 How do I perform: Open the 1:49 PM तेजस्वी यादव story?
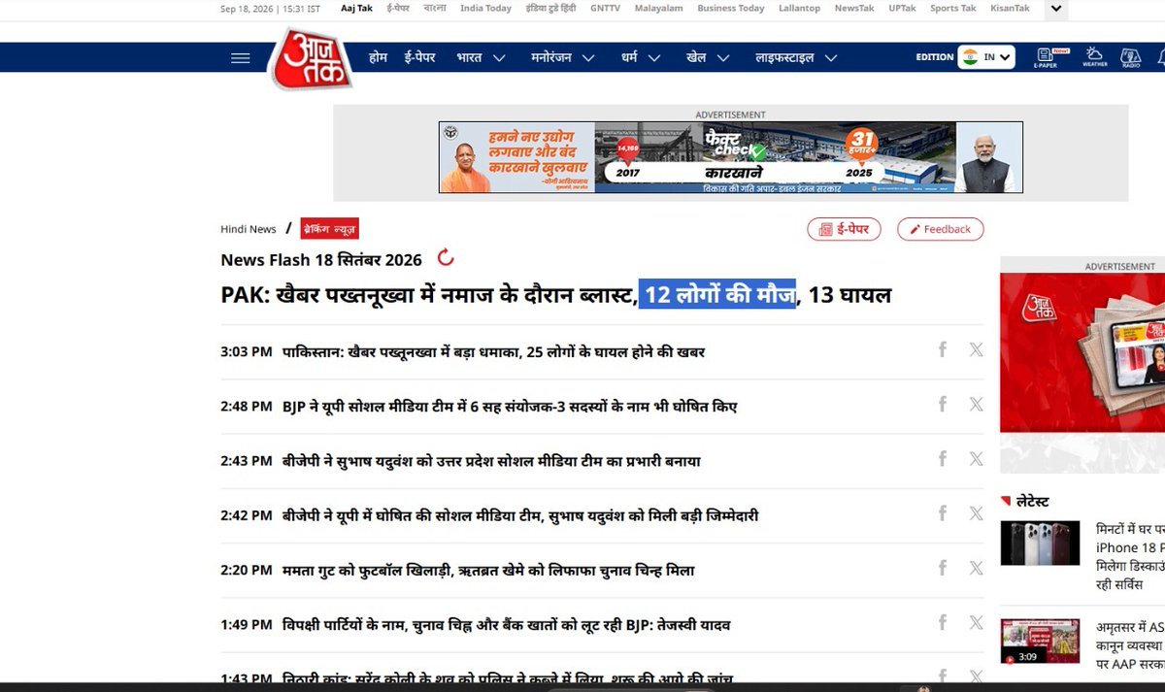(506, 625)
